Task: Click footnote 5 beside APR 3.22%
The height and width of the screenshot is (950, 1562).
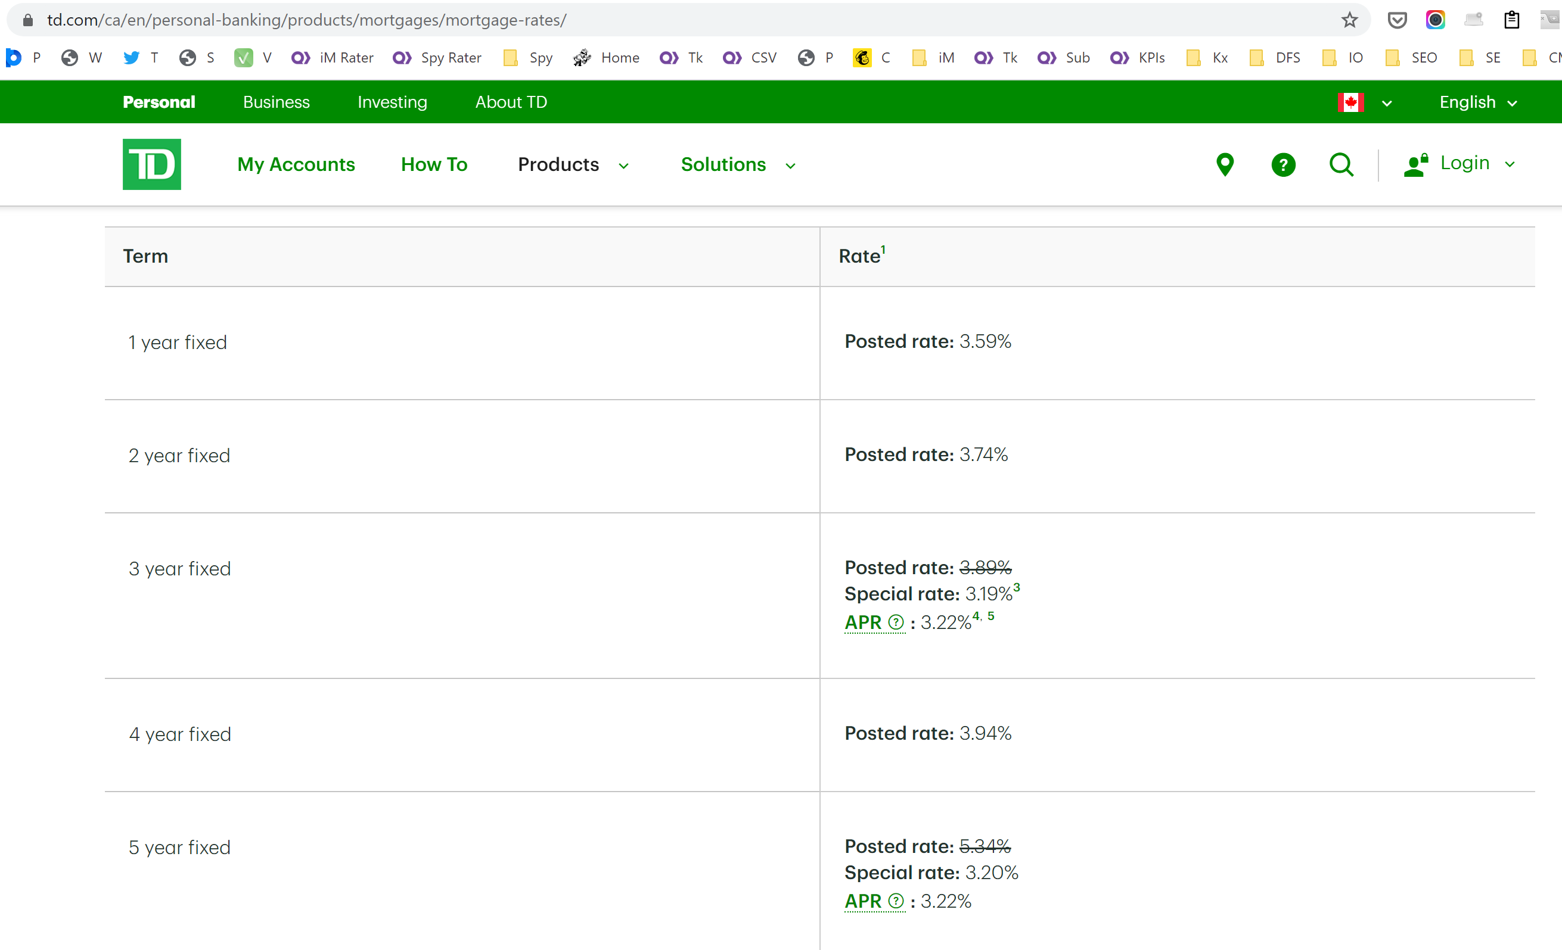Action: point(991,615)
